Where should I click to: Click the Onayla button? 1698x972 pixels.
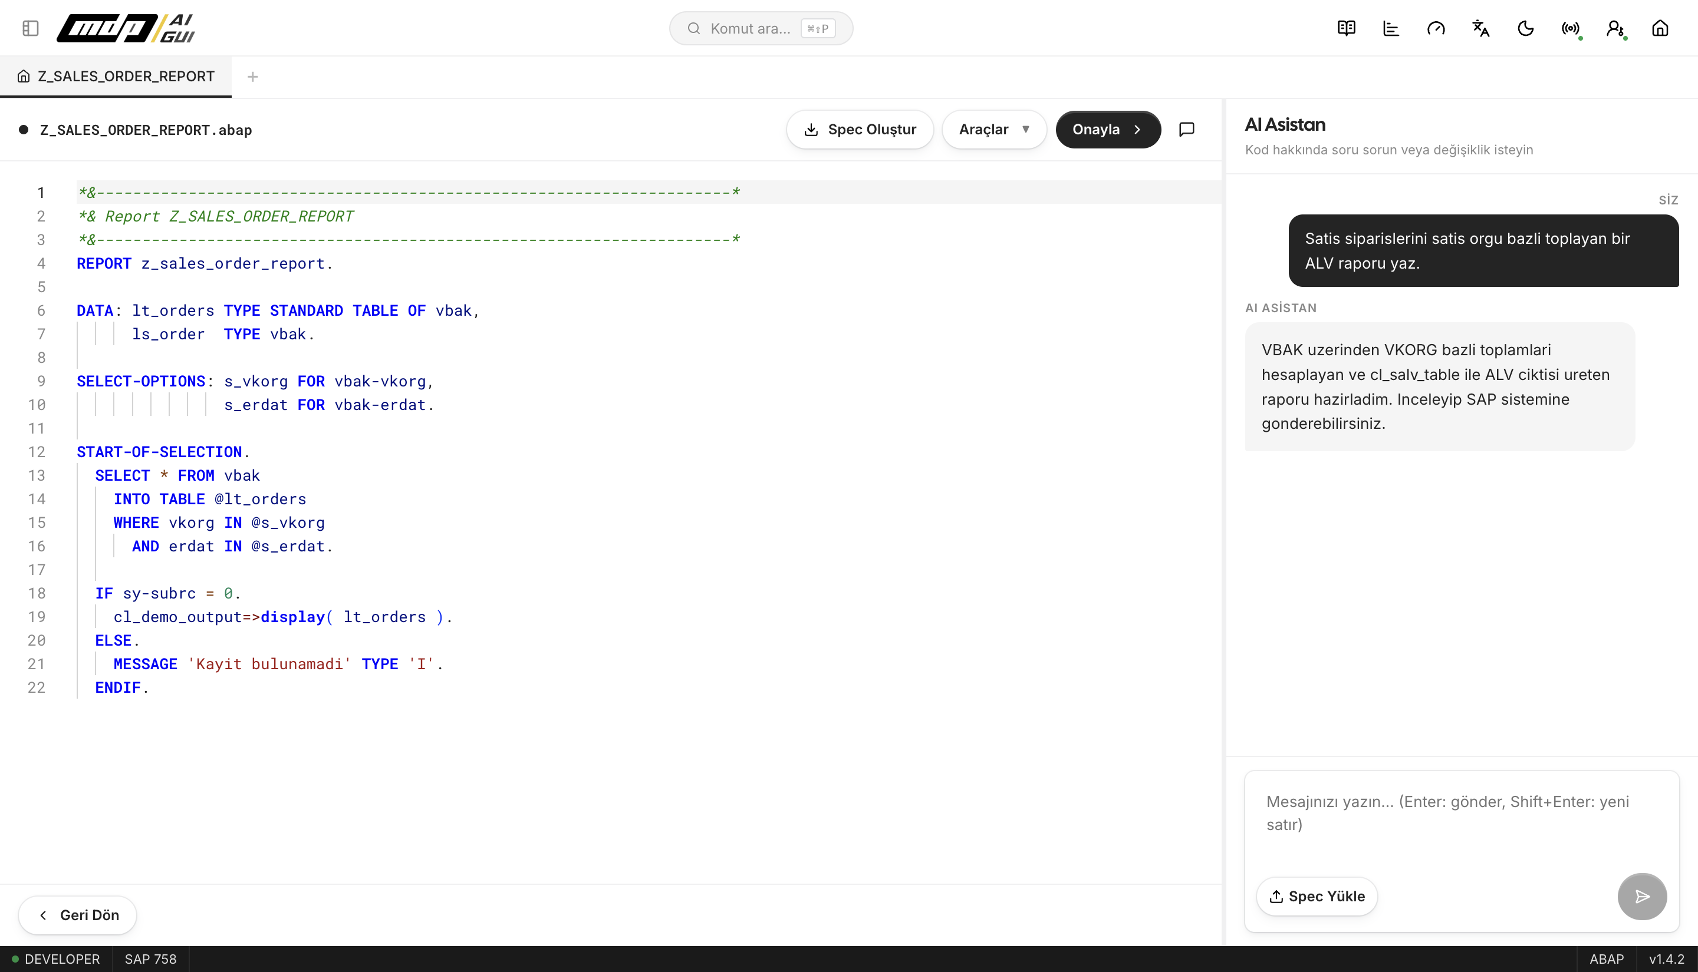1107,129
